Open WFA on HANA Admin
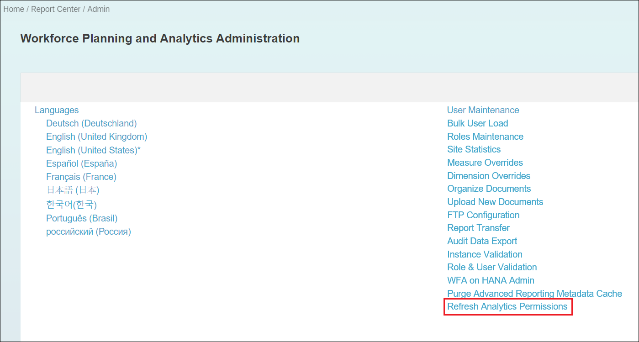The width and height of the screenshot is (639, 342). click(x=491, y=280)
